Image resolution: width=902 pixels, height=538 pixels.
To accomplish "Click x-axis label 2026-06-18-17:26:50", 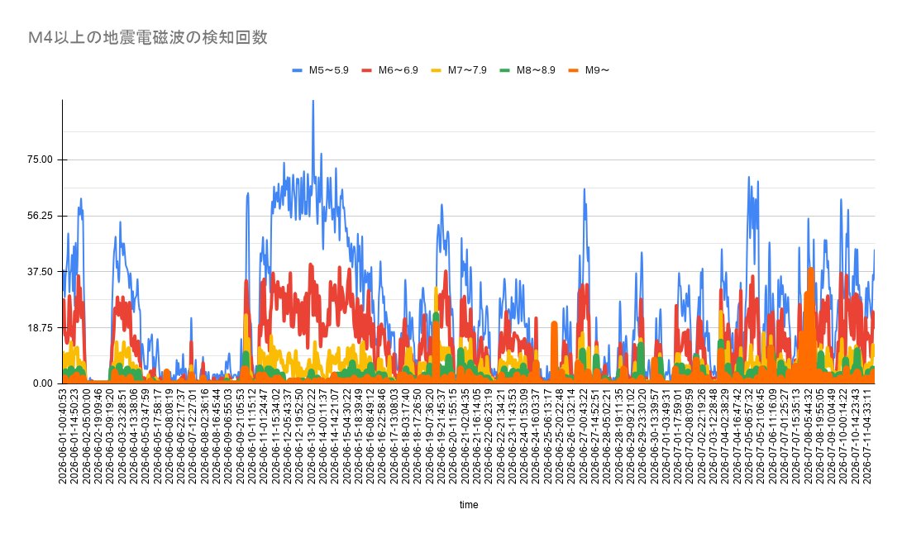I will pyautogui.click(x=417, y=436).
